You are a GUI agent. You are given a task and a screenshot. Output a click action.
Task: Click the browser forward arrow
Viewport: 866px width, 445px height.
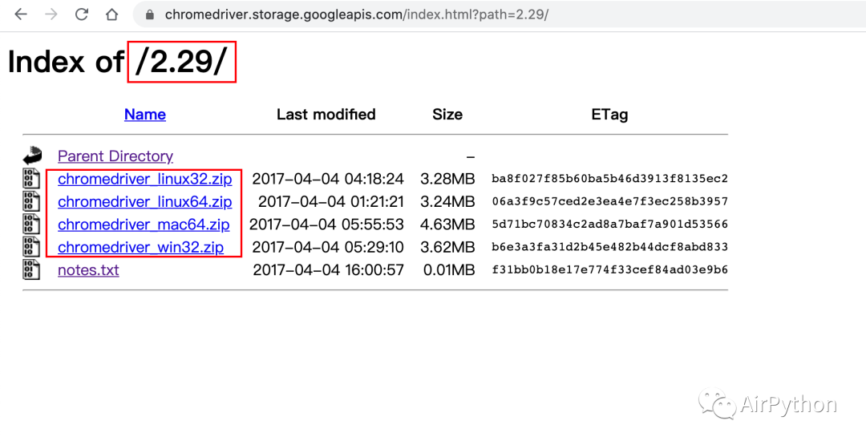point(51,14)
